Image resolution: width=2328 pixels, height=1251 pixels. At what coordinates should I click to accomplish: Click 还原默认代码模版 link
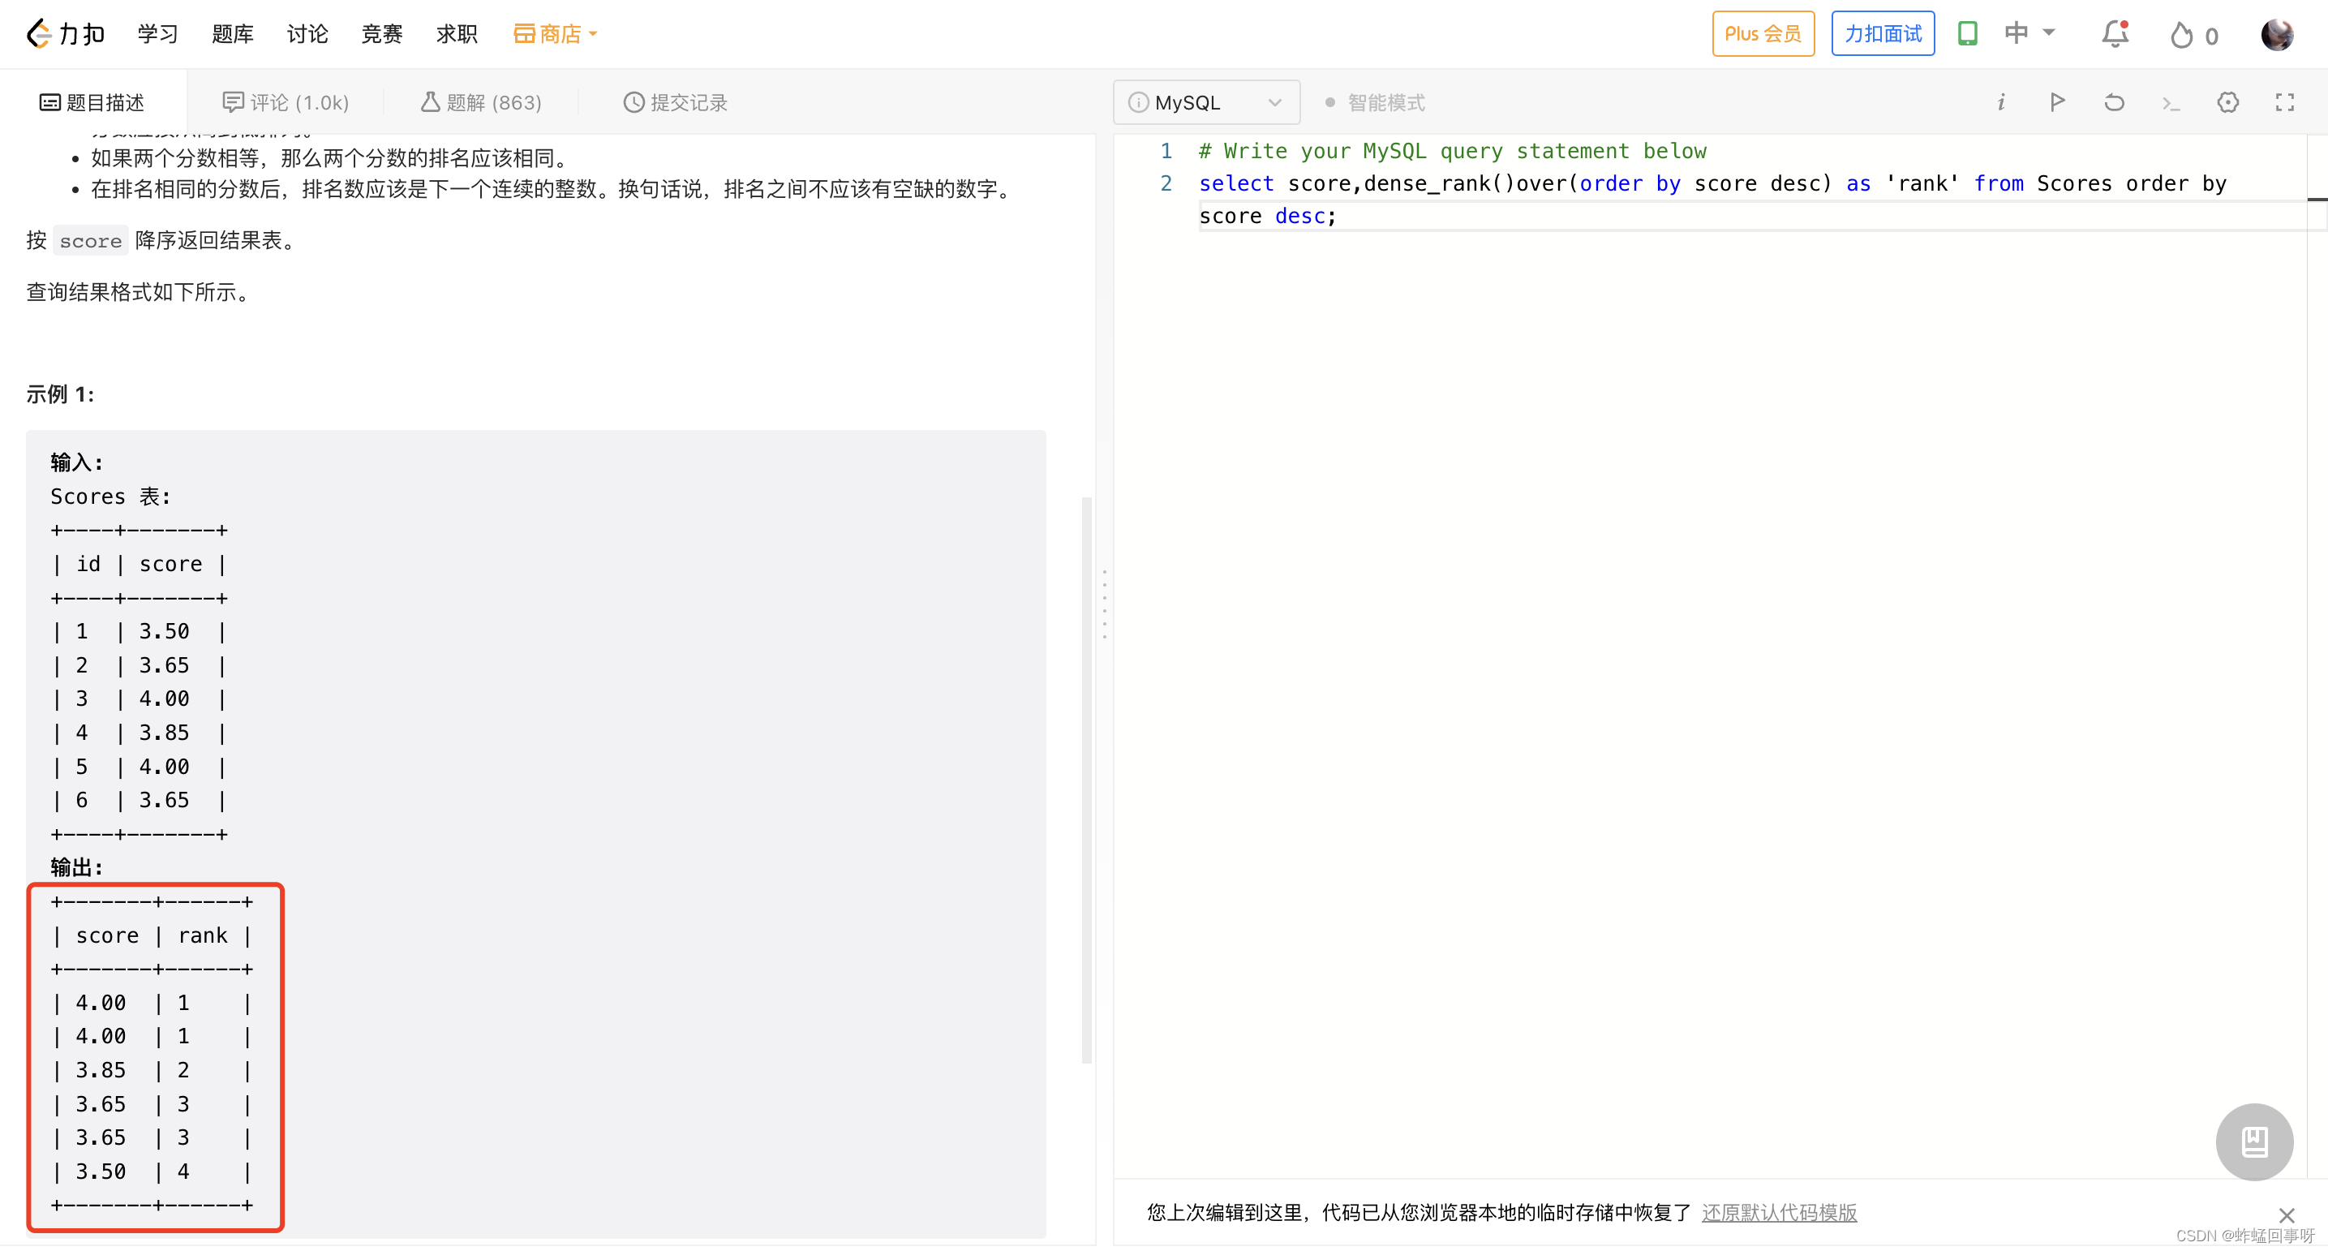[x=1779, y=1212]
